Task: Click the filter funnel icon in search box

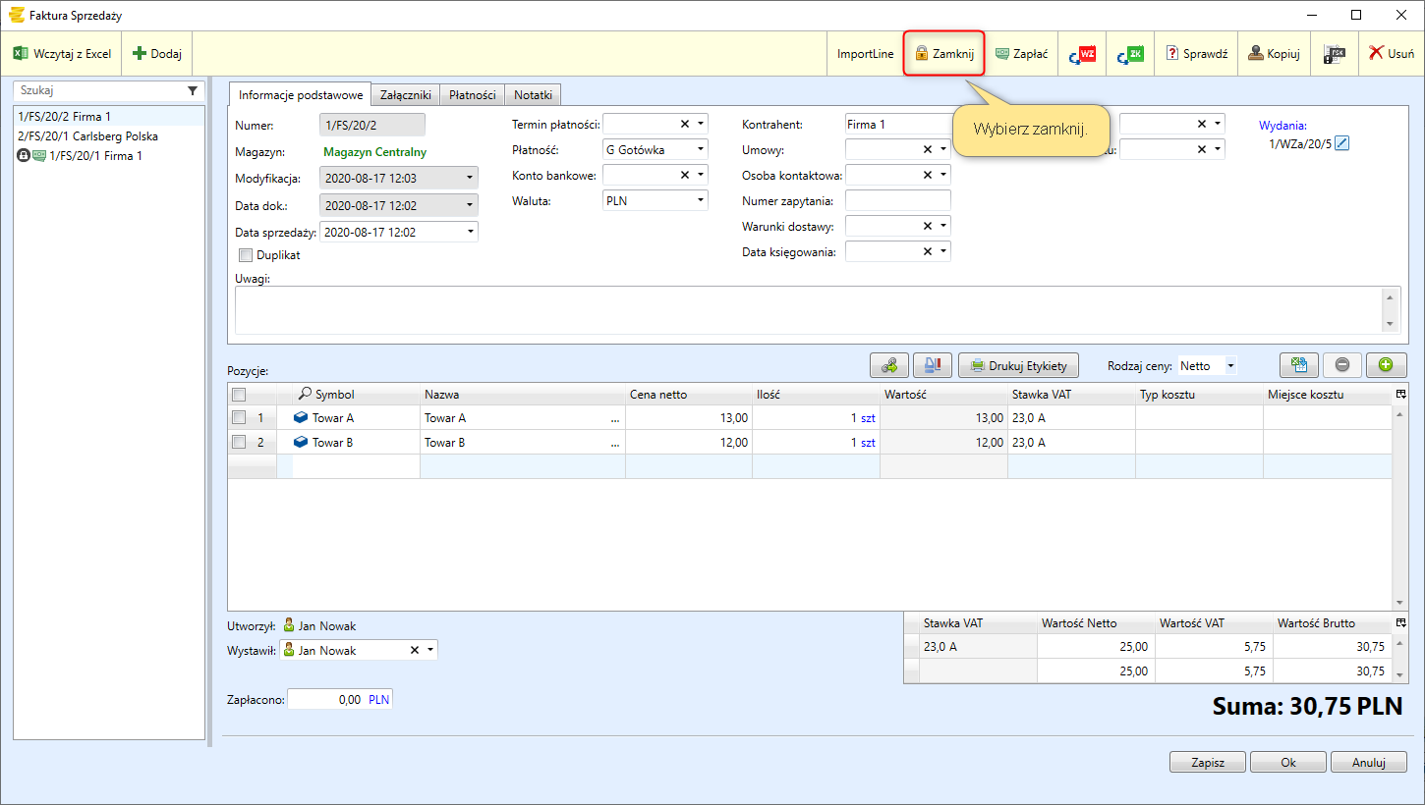Action: click(193, 90)
